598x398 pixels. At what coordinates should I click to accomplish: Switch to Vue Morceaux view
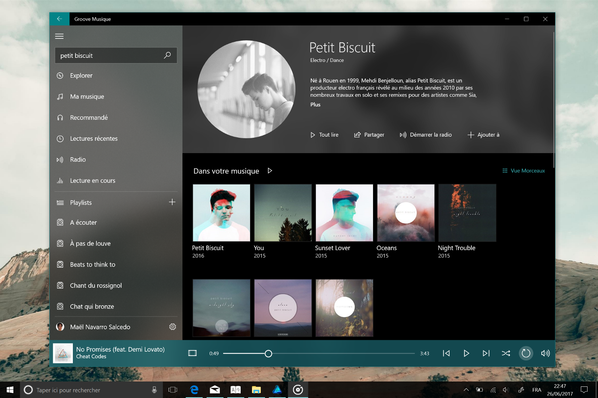pyautogui.click(x=524, y=171)
